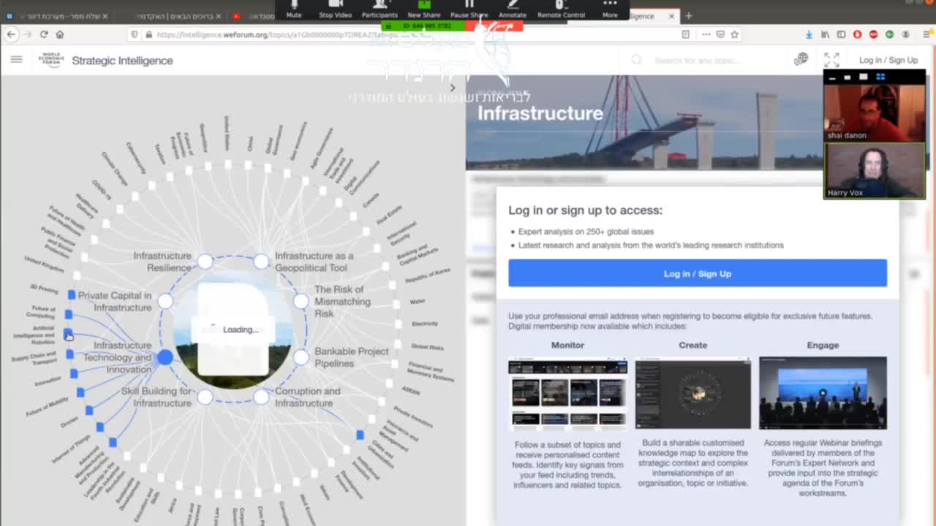Screen dimensions: 936x526
Task: Click the Monitor heading
Action: tap(567, 345)
